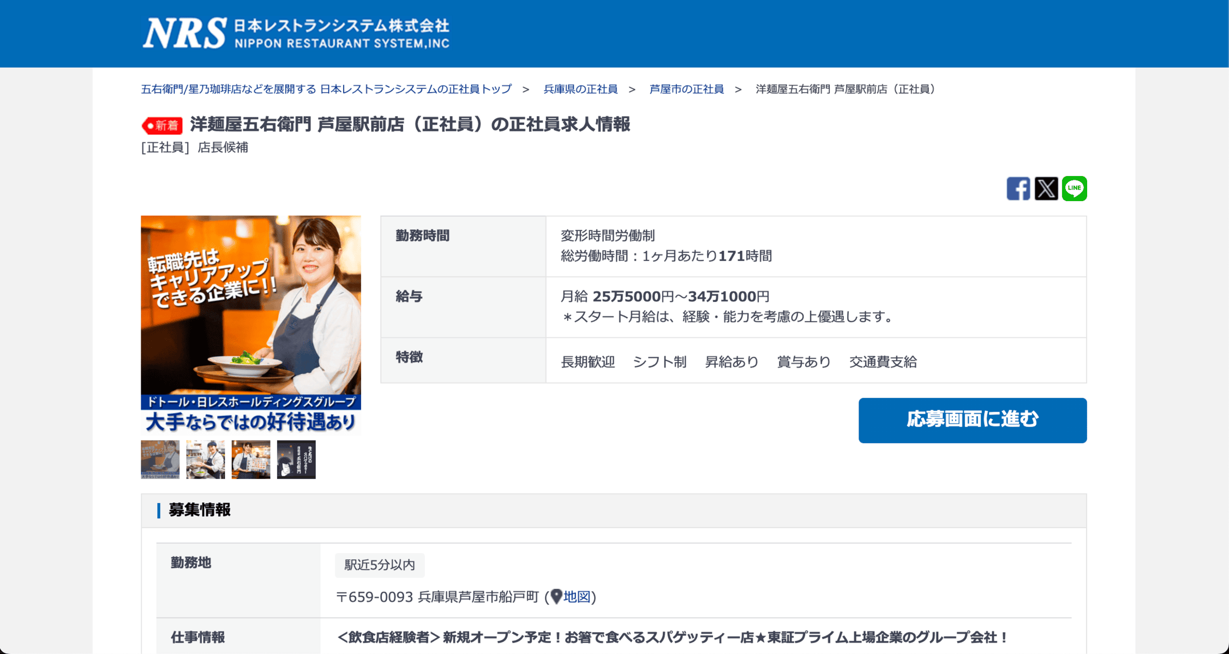
Task: Select the fourth dark 五右衛門 poster thumbnail
Action: pyautogui.click(x=296, y=459)
